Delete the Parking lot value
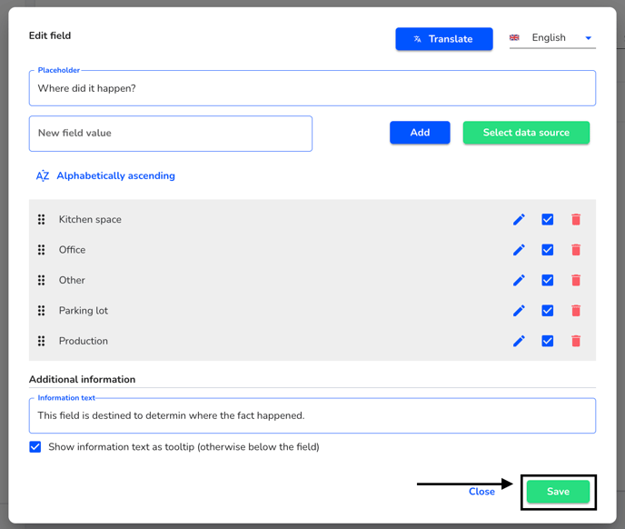Image resolution: width=625 pixels, height=529 pixels. pyautogui.click(x=576, y=310)
